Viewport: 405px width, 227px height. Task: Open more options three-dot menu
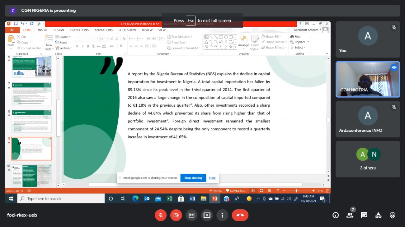pyautogui.click(x=222, y=215)
